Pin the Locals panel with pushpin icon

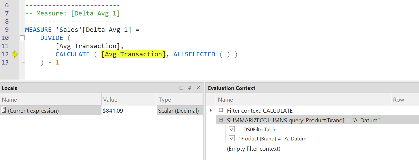tap(190, 88)
